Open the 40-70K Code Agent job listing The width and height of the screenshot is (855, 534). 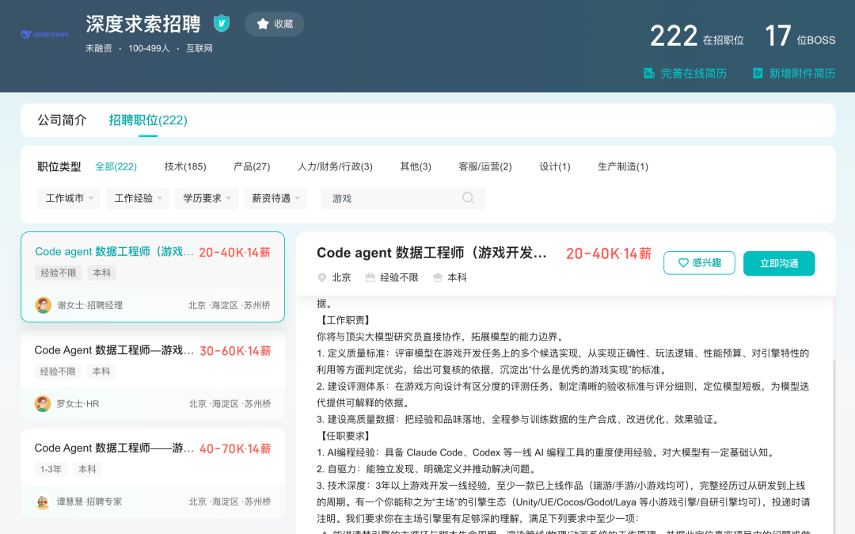(153, 474)
